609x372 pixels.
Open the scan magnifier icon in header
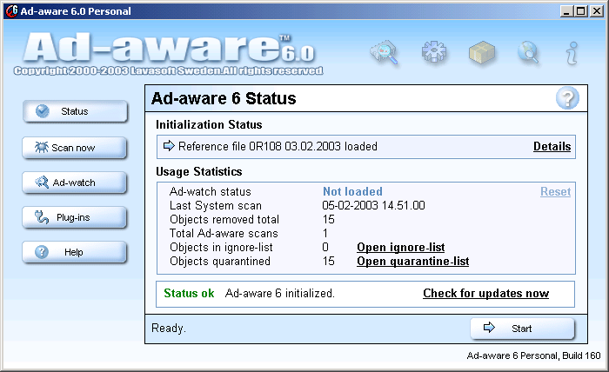(384, 54)
